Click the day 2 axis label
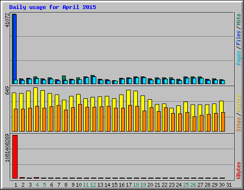This screenshot has width=244, height=190. click(x=23, y=185)
